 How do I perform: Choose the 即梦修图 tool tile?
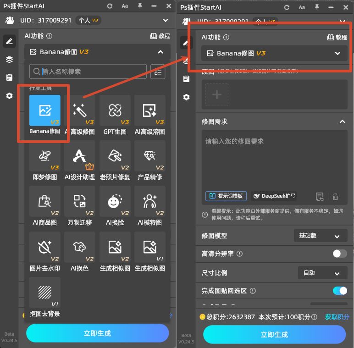point(44,156)
